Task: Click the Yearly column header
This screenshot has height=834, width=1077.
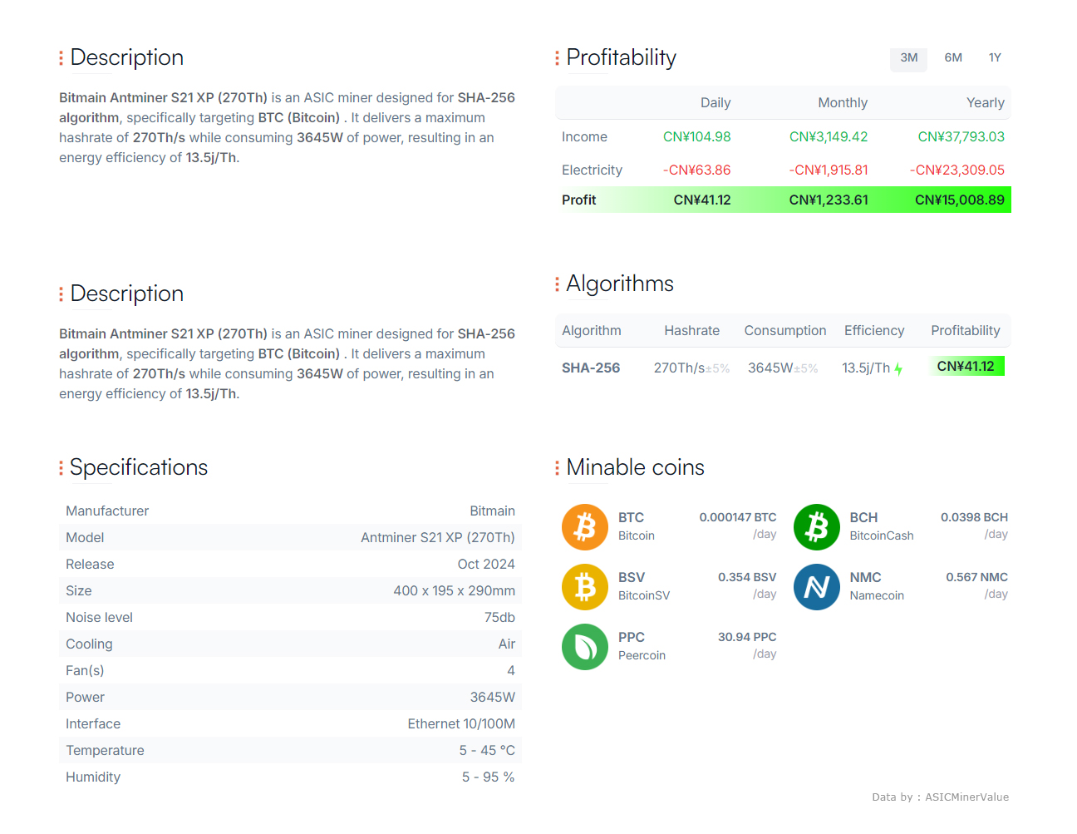Action: tap(986, 102)
